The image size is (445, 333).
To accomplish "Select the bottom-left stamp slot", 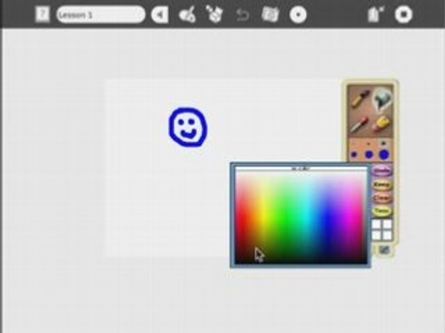I will pos(376,235).
